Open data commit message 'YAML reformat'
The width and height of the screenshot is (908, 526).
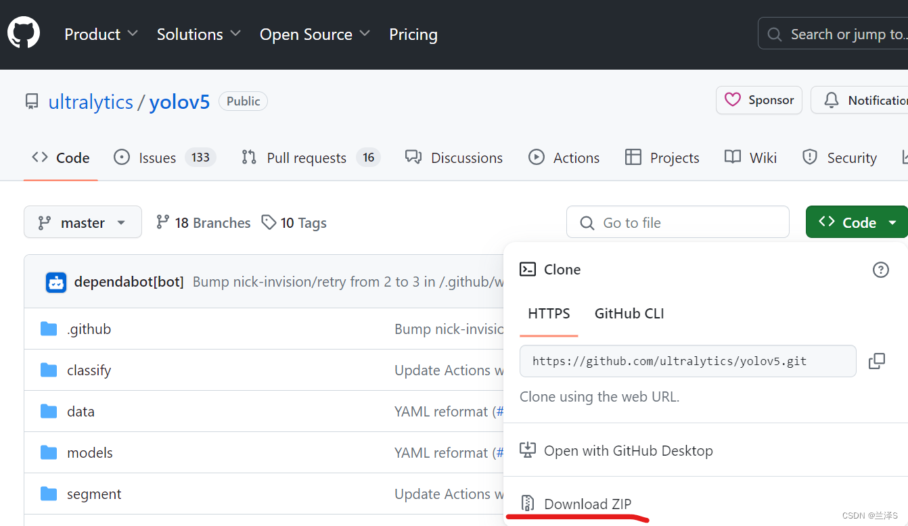point(441,412)
